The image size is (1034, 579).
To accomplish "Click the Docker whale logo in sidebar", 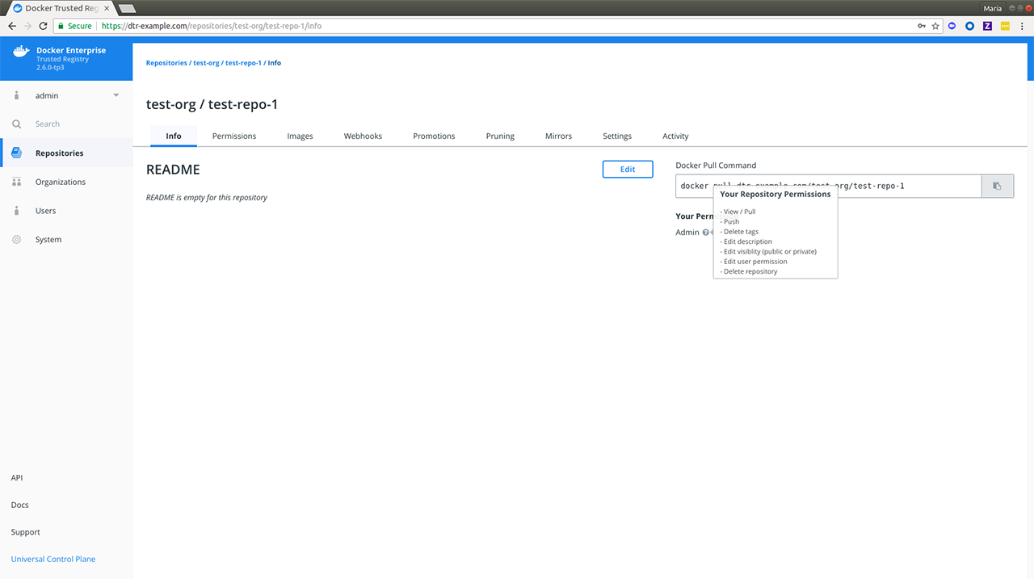I will (x=20, y=54).
